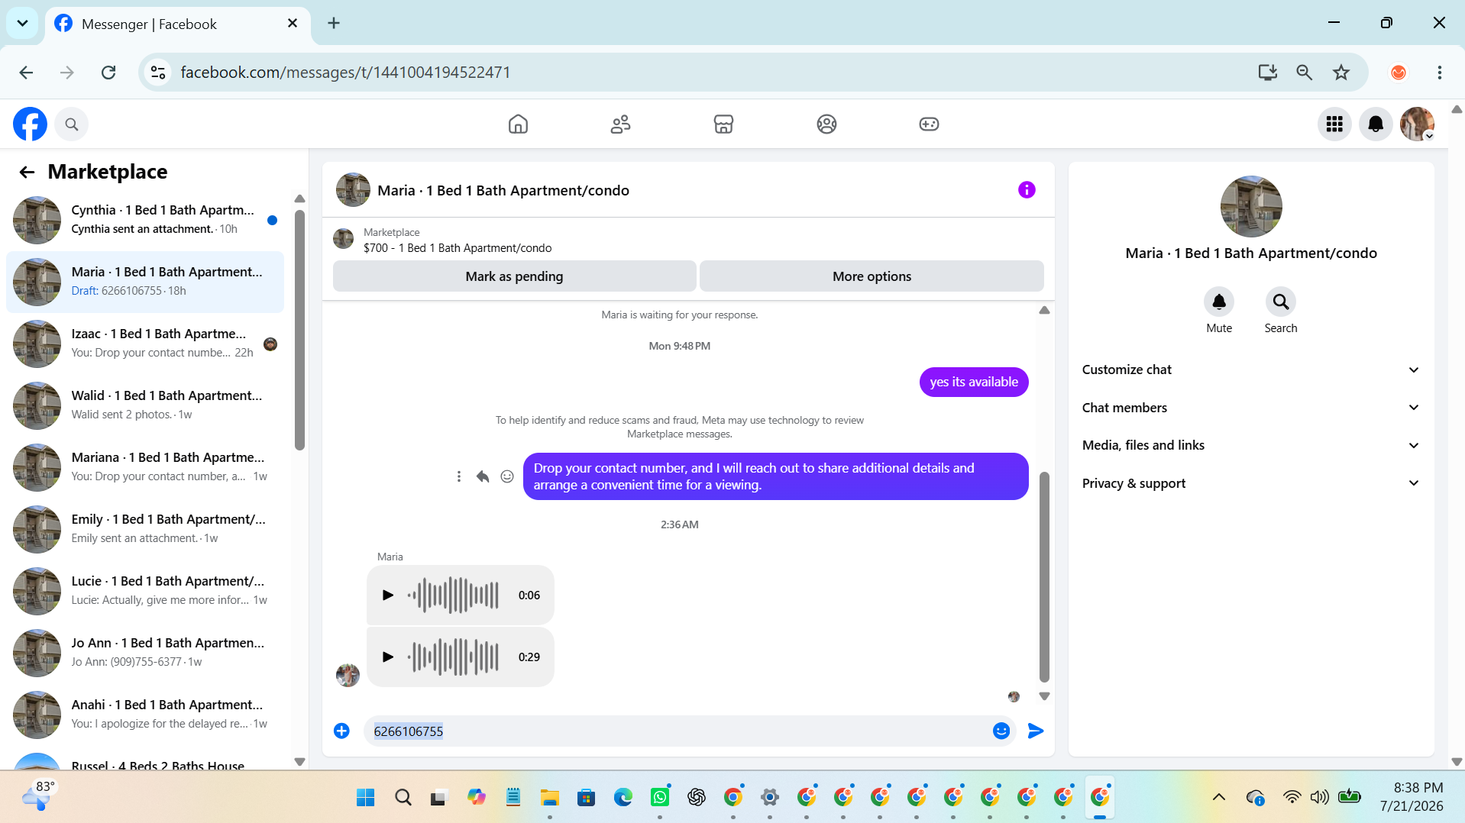Open Facebook search magnifier
1465x823 pixels.
pos(72,124)
